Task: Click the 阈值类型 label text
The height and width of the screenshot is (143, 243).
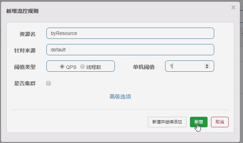Action: [25, 67]
